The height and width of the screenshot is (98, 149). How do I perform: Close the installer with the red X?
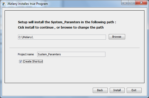tap(141, 3)
